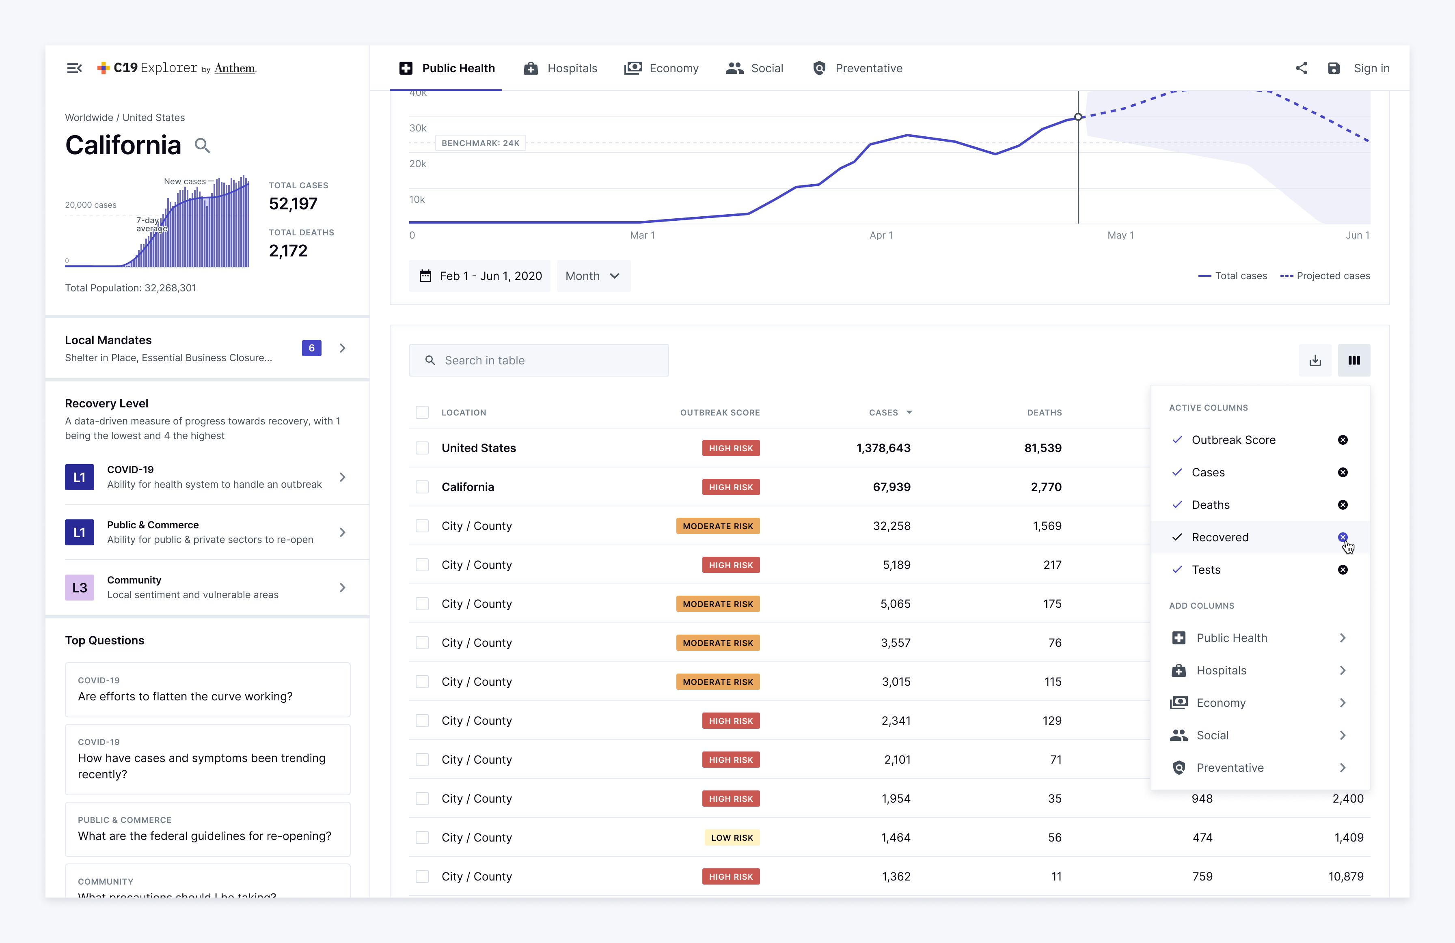The image size is (1455, 943).
Task: Remove the Outbreak Score column
Action: pos(1343,440)
